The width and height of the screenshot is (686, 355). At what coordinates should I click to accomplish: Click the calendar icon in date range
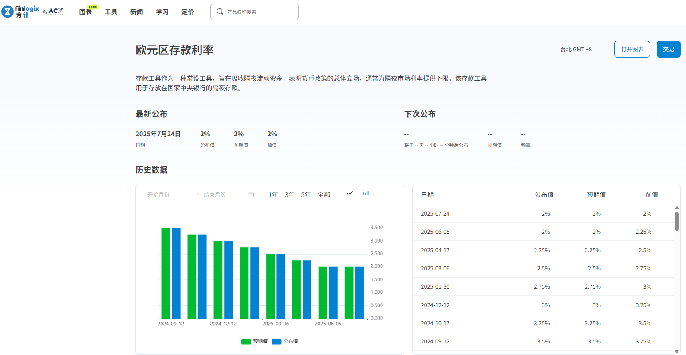coord(251,195)
